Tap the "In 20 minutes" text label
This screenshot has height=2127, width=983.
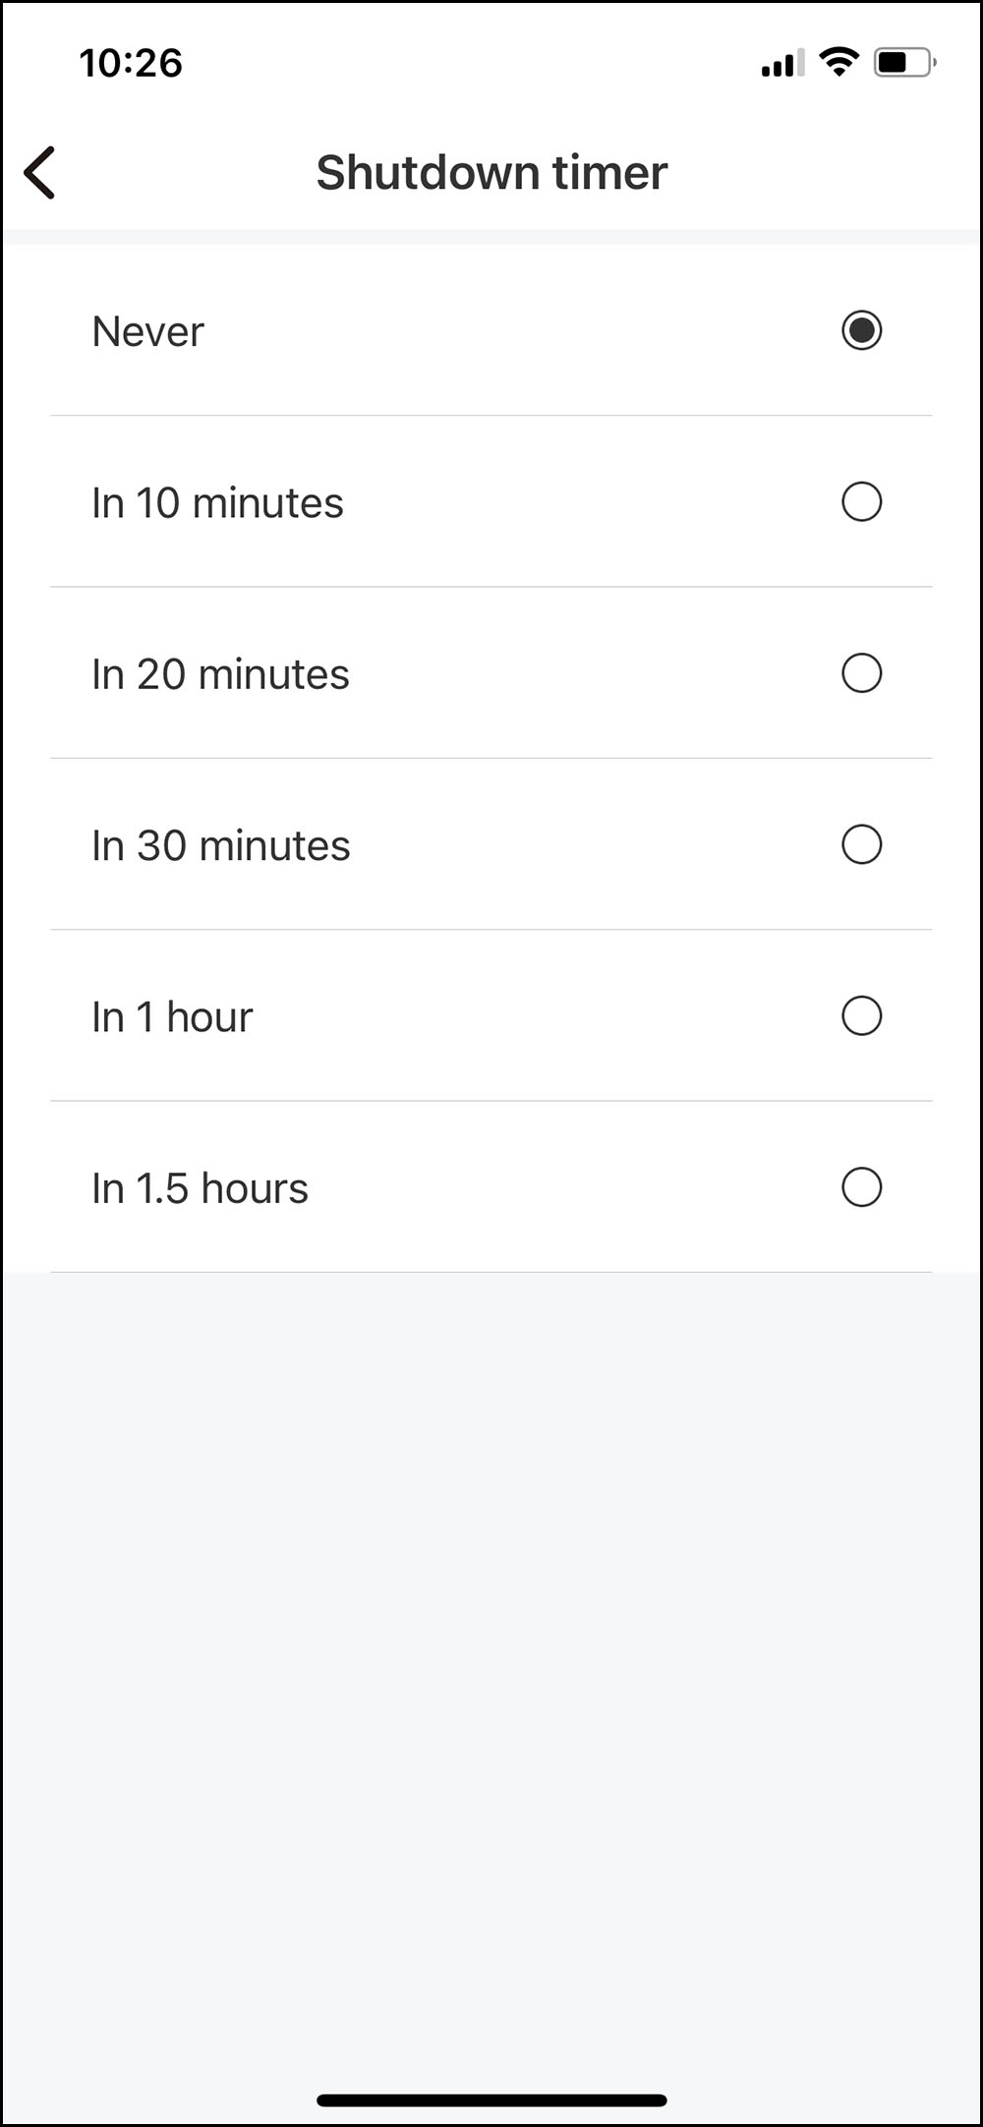pyautogui.click(x=220, y=674)
